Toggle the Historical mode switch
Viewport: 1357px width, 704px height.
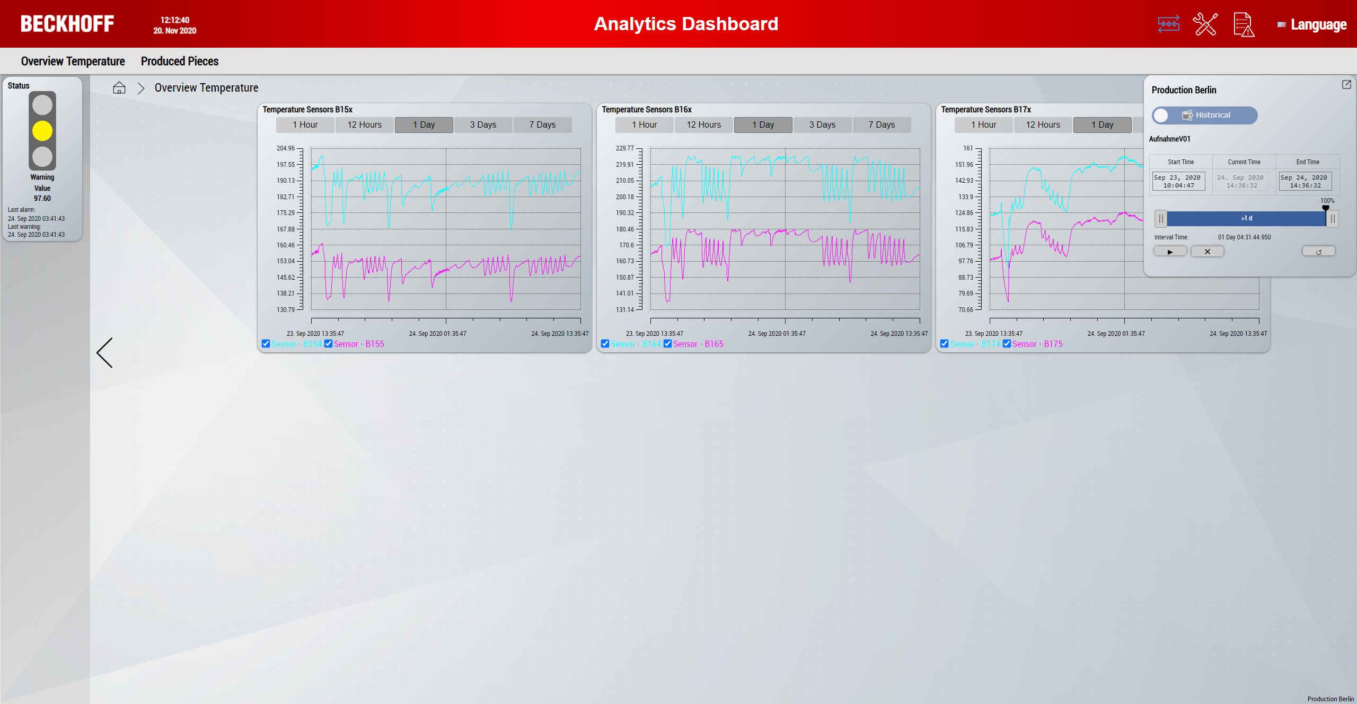pyautogui.click(x=1204, y=115)
